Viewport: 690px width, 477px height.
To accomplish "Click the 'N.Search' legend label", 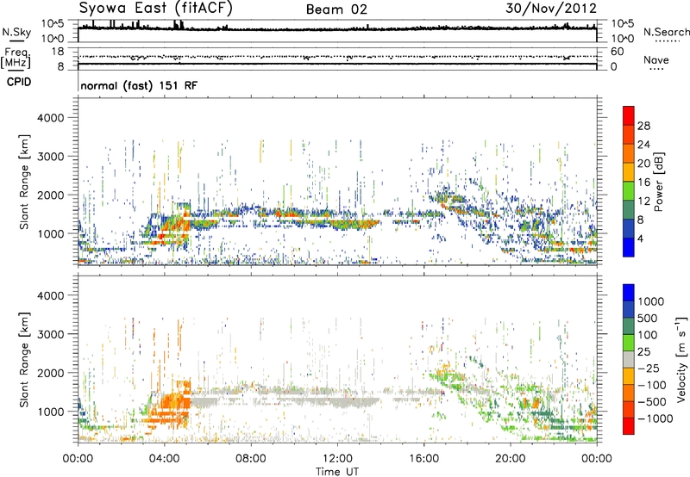I will pos(666,32).
